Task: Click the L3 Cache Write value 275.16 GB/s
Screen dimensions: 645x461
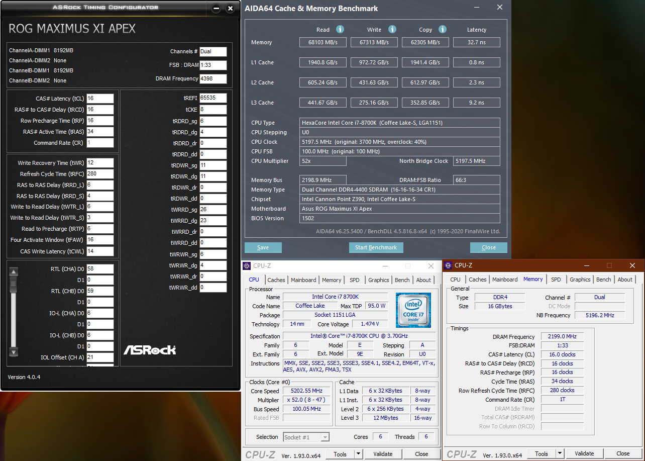Action: coord(374,103)
